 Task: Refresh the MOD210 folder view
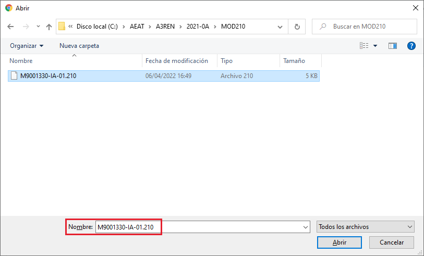297,27
